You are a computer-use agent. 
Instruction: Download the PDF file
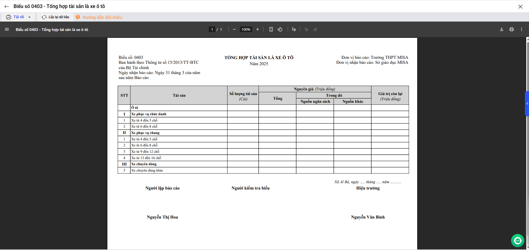(502, 29)
